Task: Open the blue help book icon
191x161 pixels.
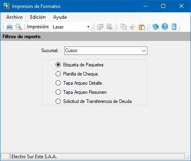Action: click(156, 27)
